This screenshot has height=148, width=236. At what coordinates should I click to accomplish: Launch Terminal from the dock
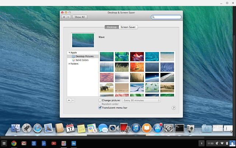[x=180, y=128]
